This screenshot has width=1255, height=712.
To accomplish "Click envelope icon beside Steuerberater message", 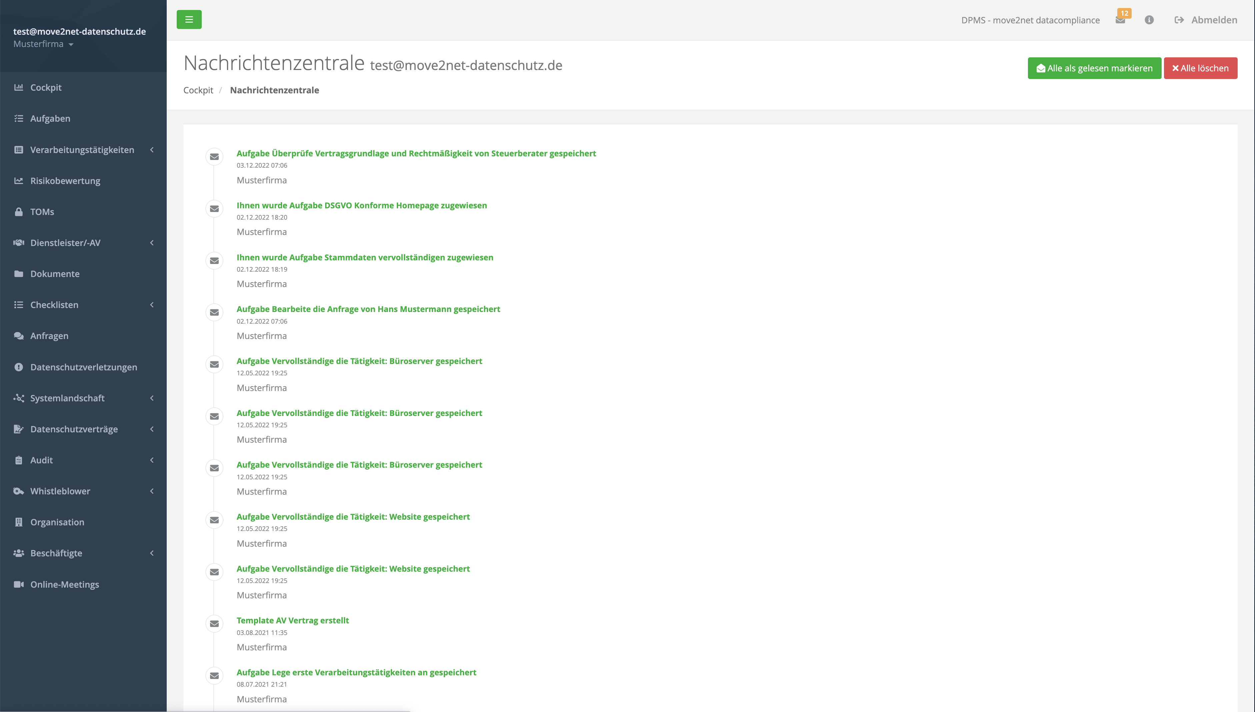I will click(214, 157).
